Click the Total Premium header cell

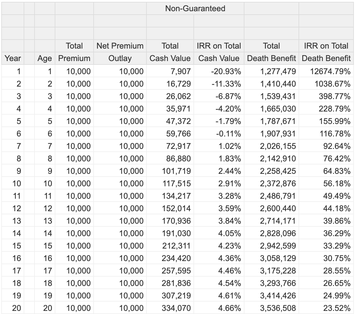coord(74,52)
